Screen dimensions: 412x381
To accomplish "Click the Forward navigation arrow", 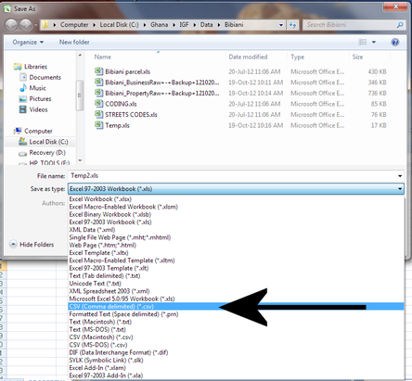I will [x=26, y=25].
